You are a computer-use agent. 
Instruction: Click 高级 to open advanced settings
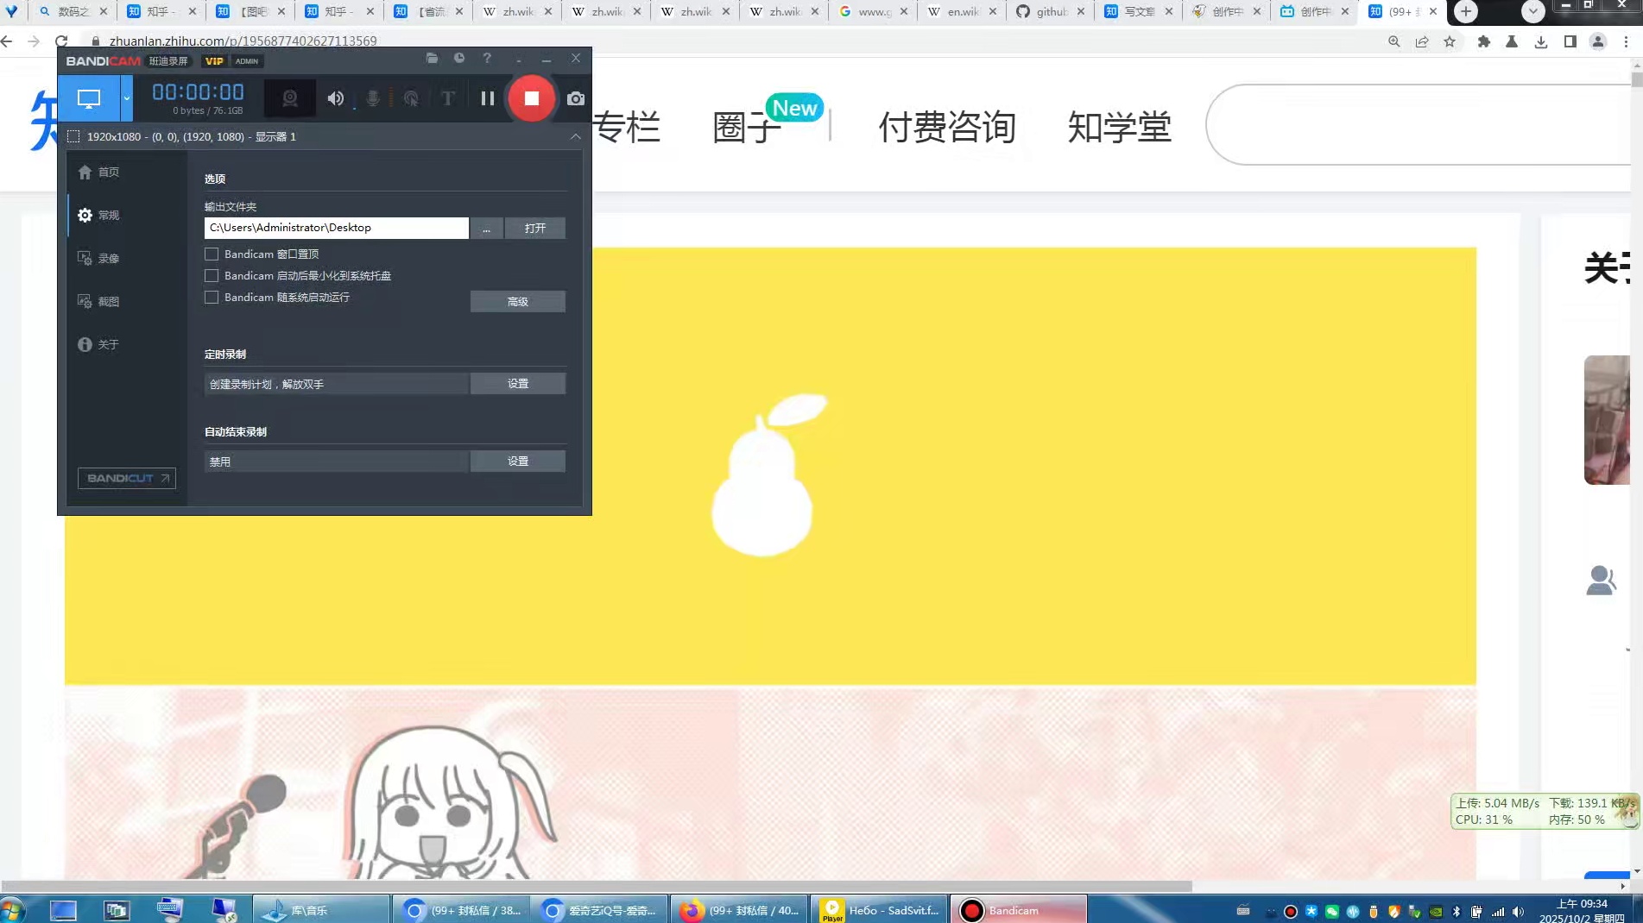(x=517, y=301)
